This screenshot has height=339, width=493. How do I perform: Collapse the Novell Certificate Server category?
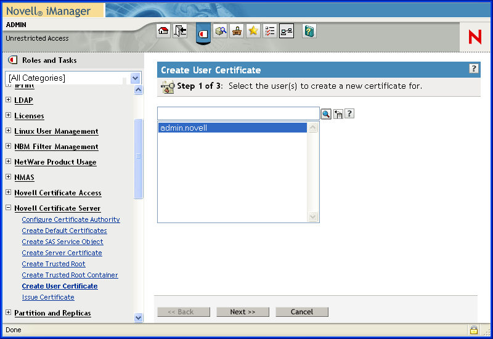[x=9, y=208]
